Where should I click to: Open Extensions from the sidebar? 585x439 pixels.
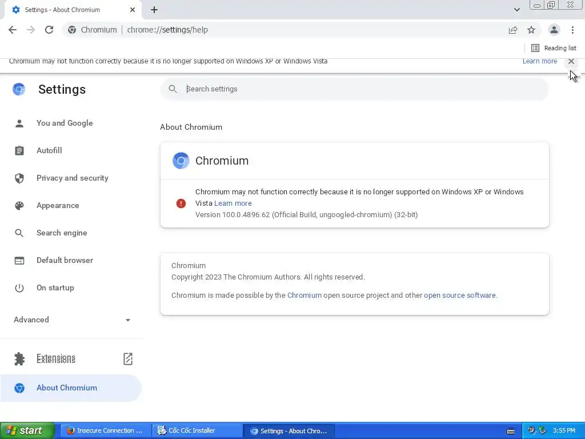[x=56, y=359]
